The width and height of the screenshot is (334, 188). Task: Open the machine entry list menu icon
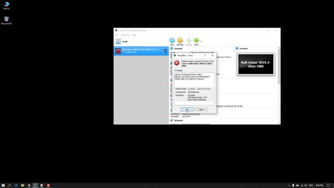click(x=165, y=51)
